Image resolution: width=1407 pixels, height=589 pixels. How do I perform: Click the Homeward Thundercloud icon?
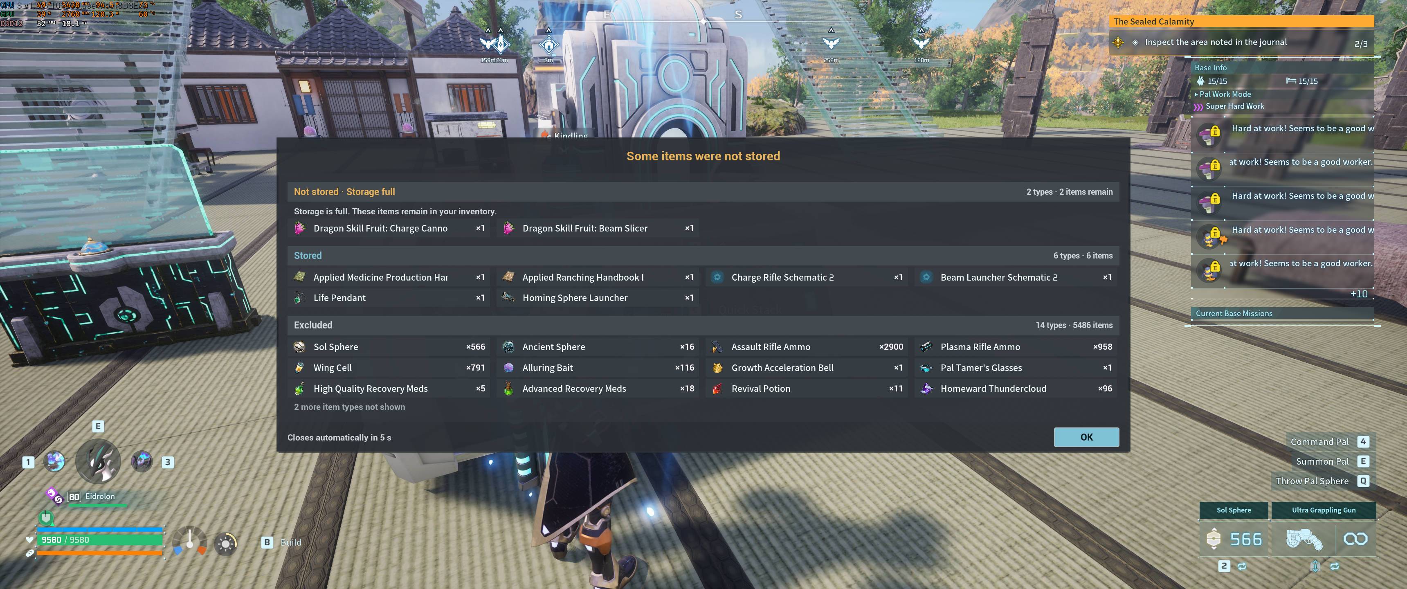click(x=926, y=389)
